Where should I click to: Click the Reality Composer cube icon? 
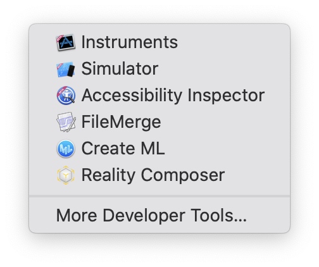[x=66, y=175]
